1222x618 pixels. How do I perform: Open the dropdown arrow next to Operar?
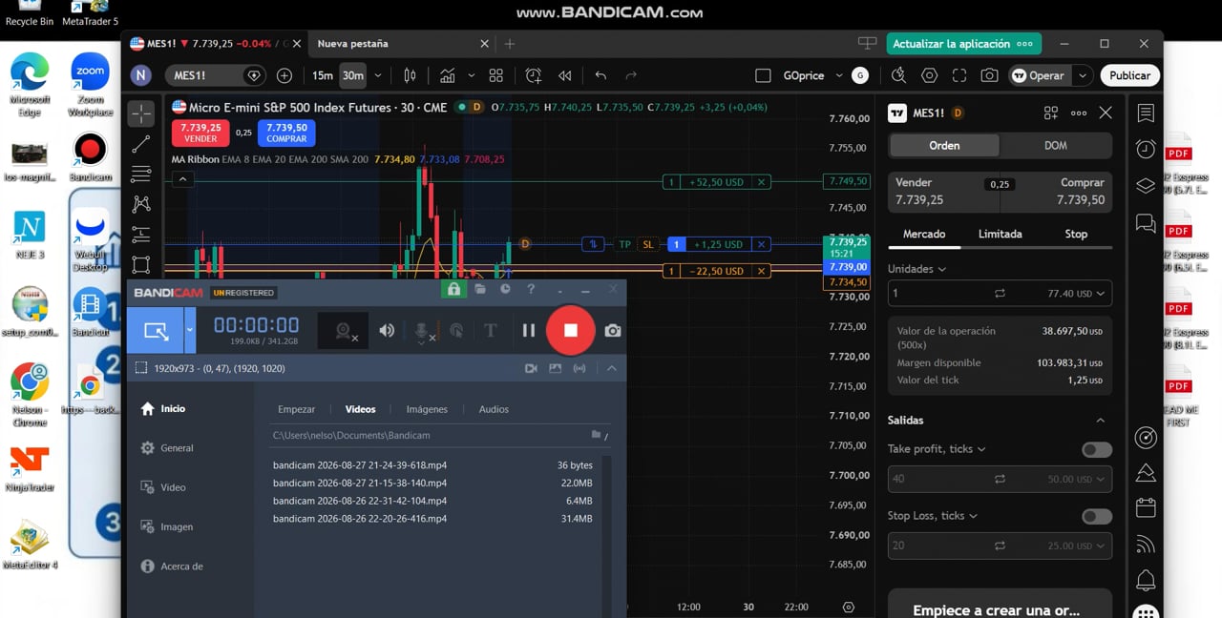pos(1082,75)
